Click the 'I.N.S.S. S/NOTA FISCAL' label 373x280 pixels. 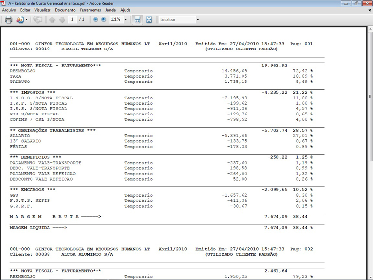click(41, 98)
